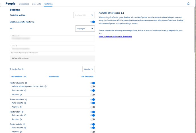Click the Settings heading
196x133 pixels.
point(15,10)
